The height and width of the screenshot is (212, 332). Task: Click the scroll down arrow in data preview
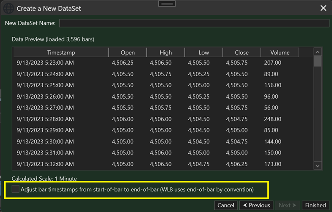318,166
